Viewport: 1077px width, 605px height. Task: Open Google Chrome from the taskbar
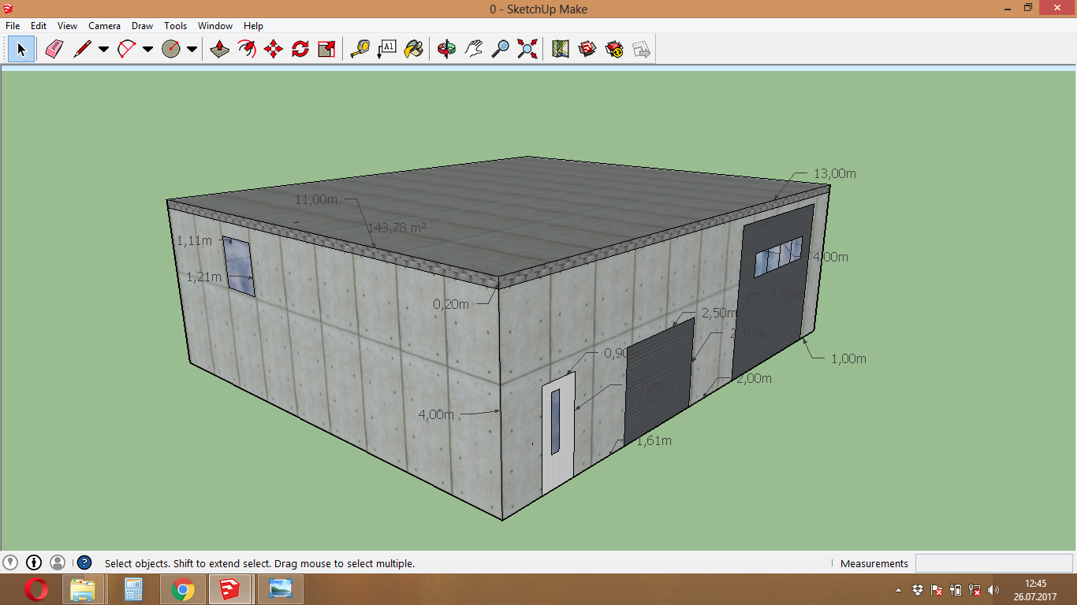coord(183,589)
